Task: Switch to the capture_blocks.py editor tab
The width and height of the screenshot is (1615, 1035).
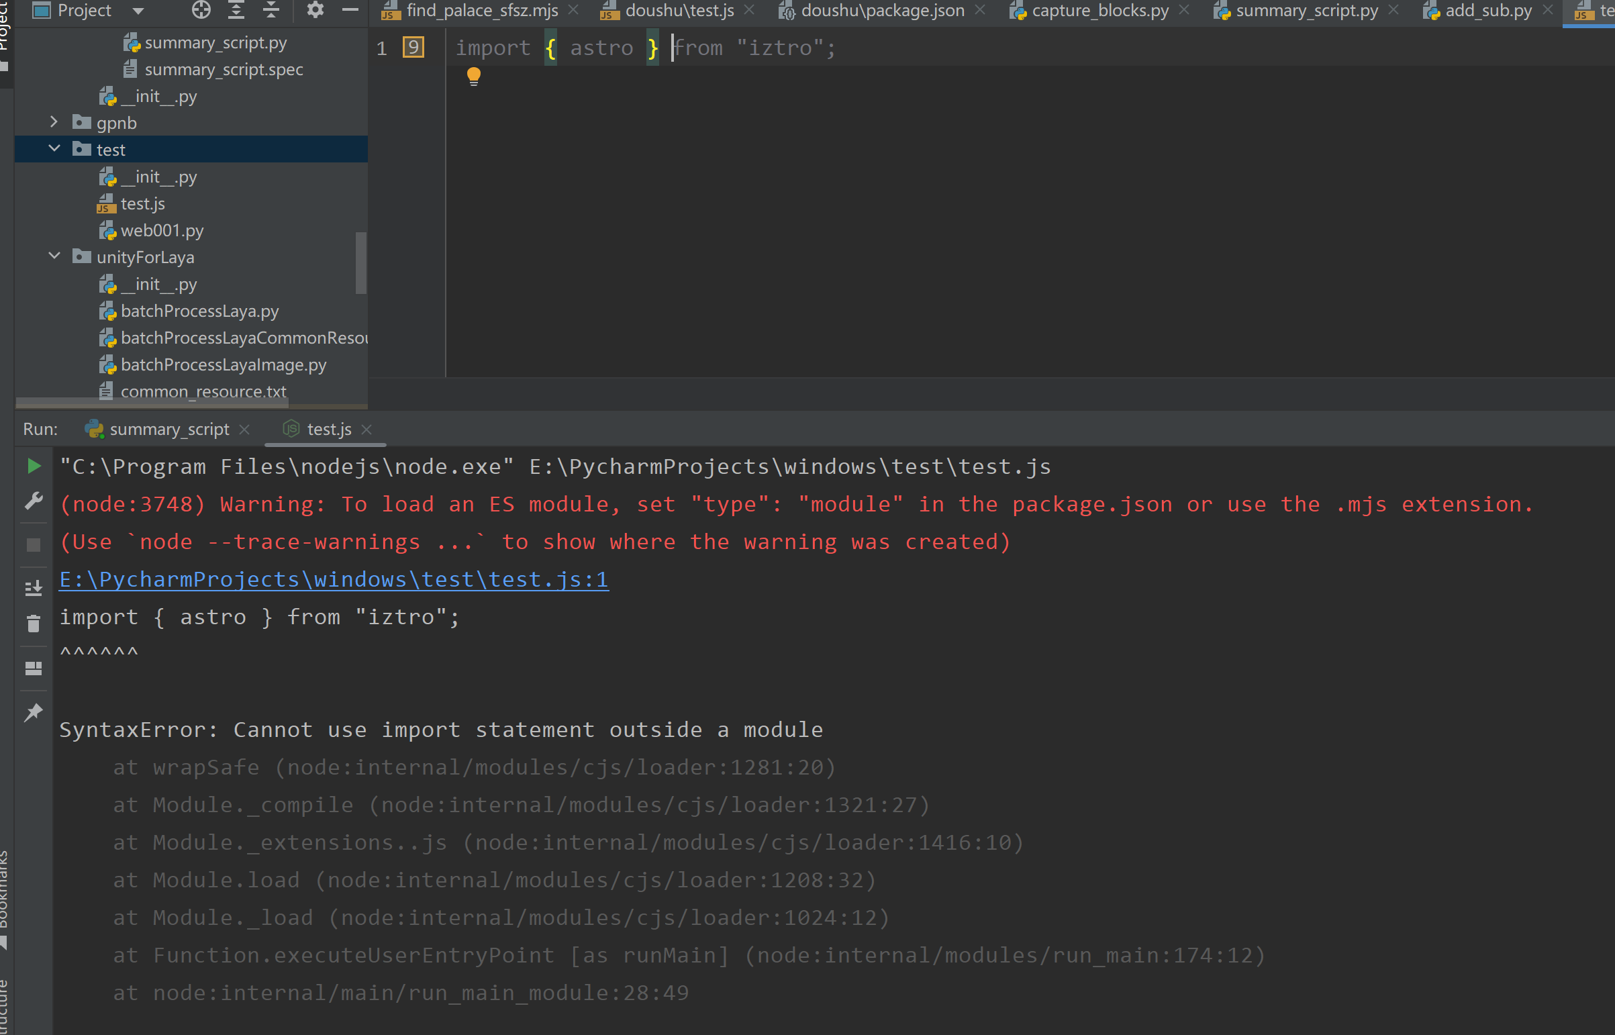Action: pyautogui.click(x=1099, y=11)
